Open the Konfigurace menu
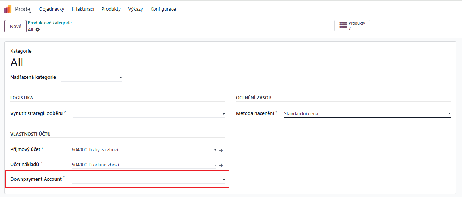The width and height of the screenshot is (462, 197). (163, 9)
